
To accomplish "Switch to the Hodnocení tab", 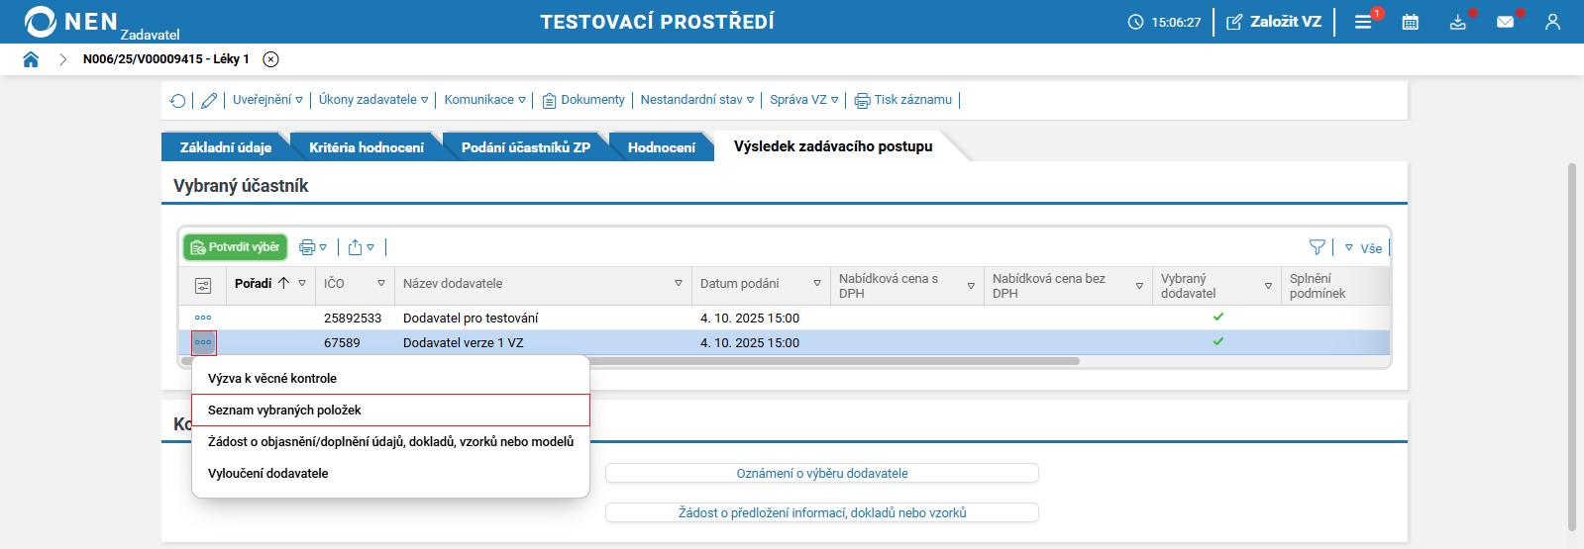I will click(662, 147).
